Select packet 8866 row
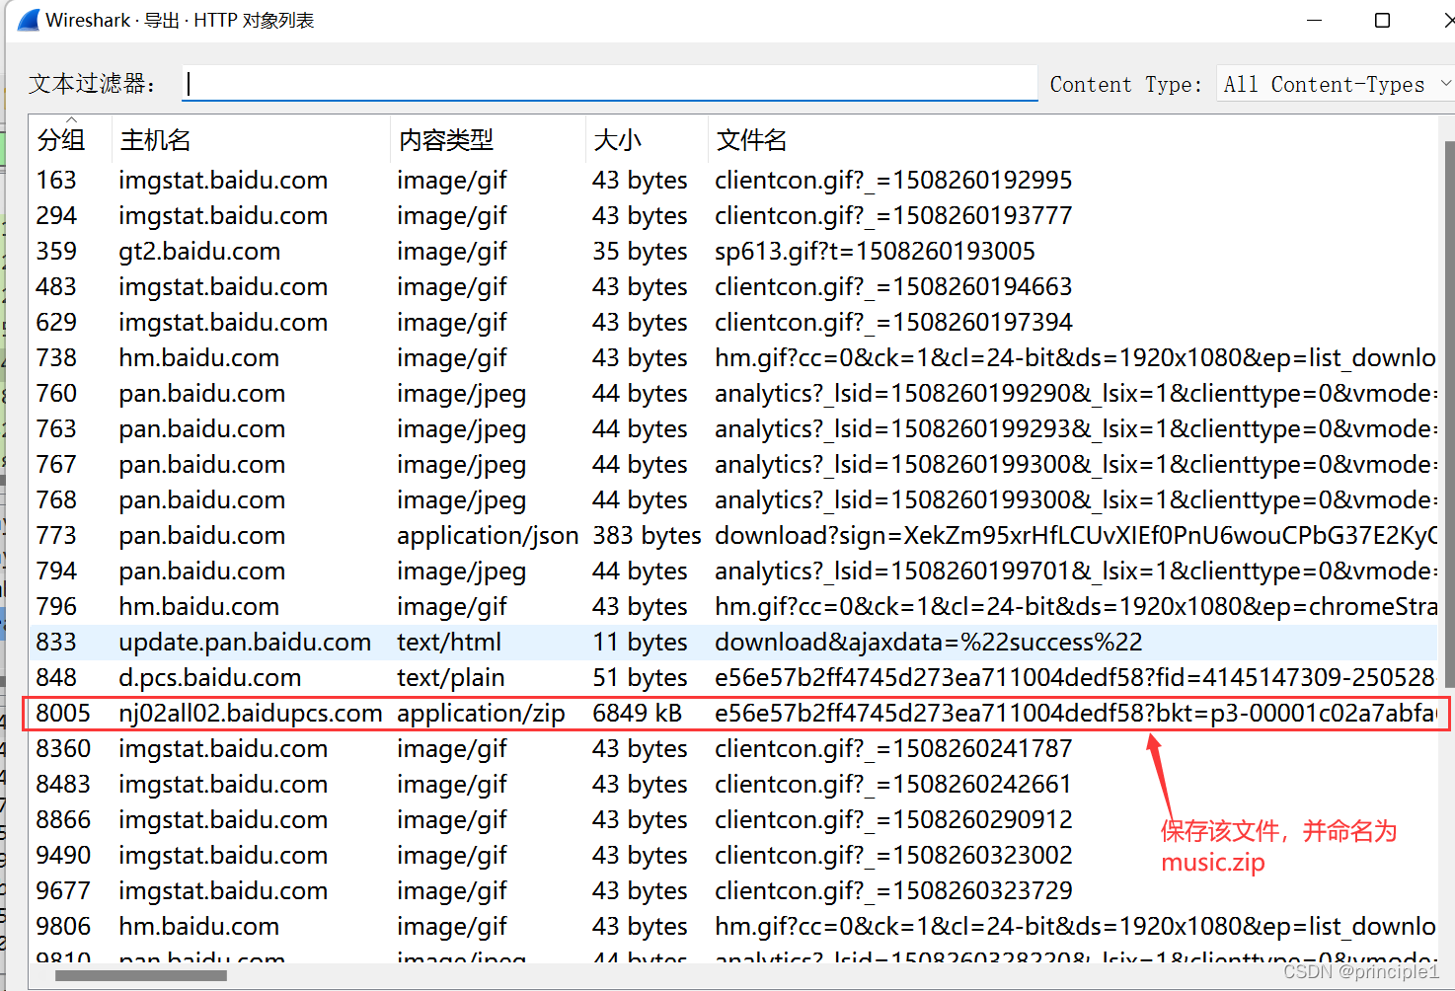Viewport: 1455px width, 991px height. click(733, 819)
